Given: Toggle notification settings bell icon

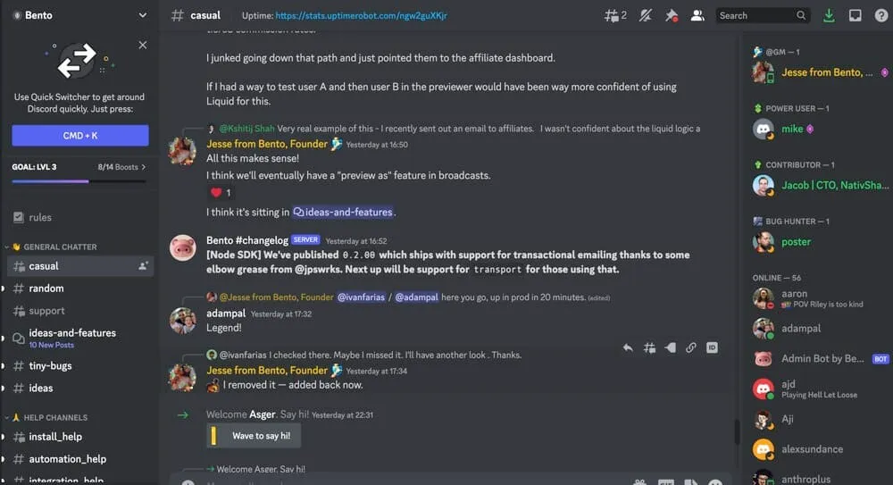Looking at the screenshot, I should 646,15.
